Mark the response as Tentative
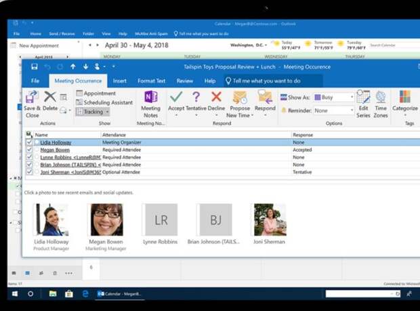420x311 pixels. (196, 98)
